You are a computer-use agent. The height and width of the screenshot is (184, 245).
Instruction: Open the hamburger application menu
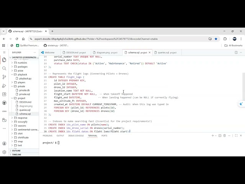[4, 52]
